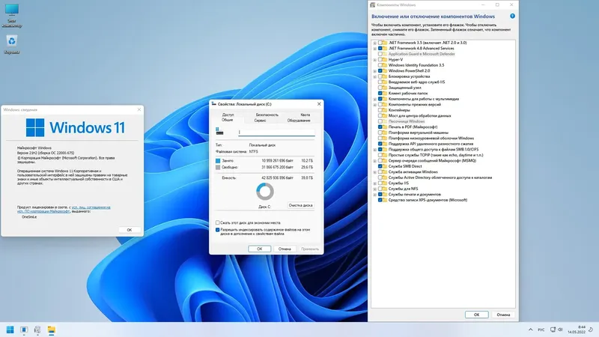Image resolution: width=599 pixels, height=337 pixels.
Task: Click OK in Windows Features window
Action: 476,315
